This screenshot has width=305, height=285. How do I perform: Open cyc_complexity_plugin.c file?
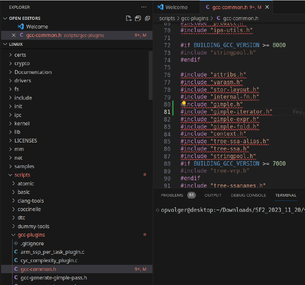pyautogui.click(x=49, y=260)
